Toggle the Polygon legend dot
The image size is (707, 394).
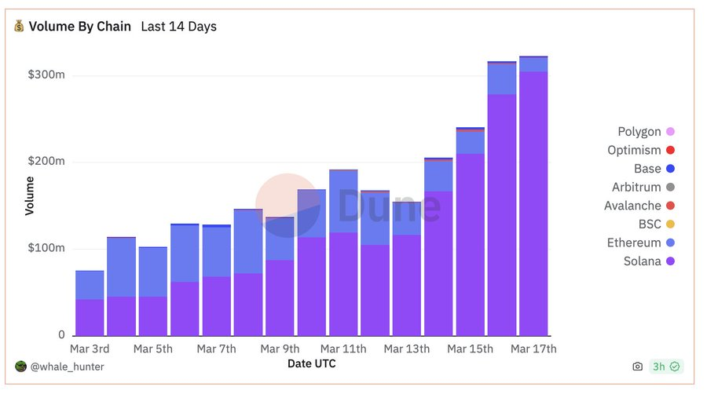[x=671, y=132]
